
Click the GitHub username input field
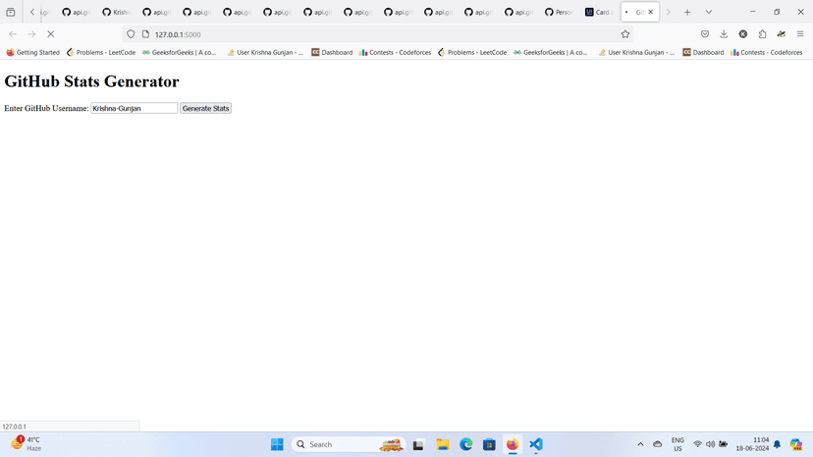(x=135, y=108)
